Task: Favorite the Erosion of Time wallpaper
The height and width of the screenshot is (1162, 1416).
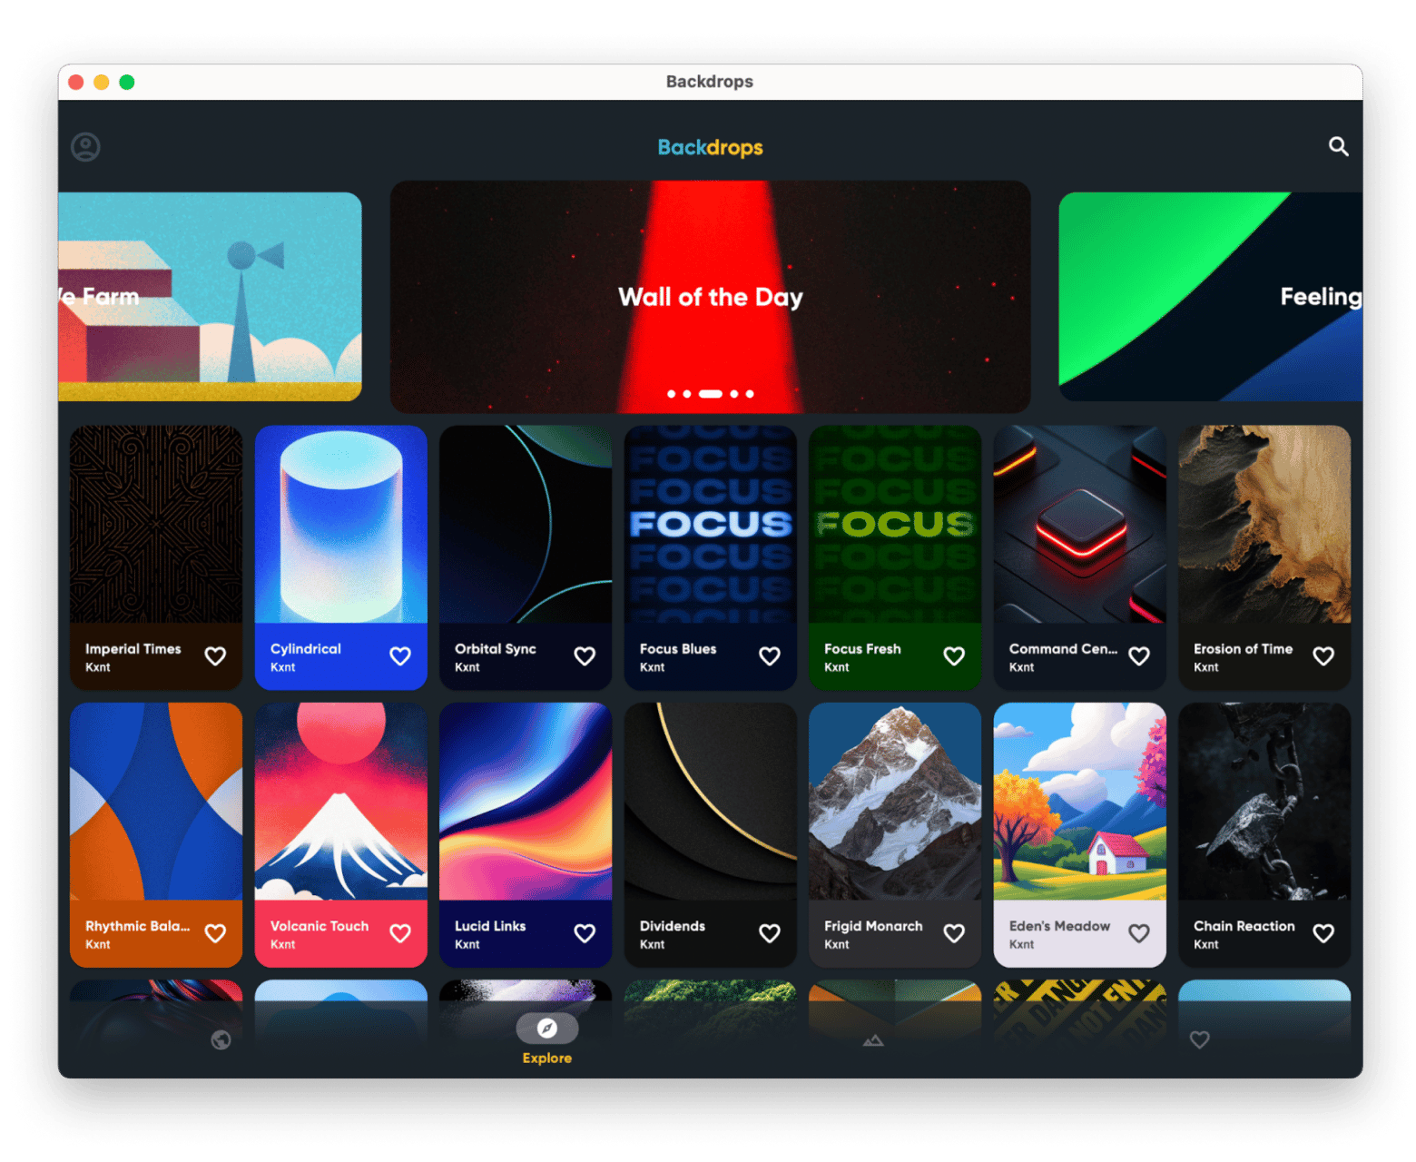Action: [1323, 656]
